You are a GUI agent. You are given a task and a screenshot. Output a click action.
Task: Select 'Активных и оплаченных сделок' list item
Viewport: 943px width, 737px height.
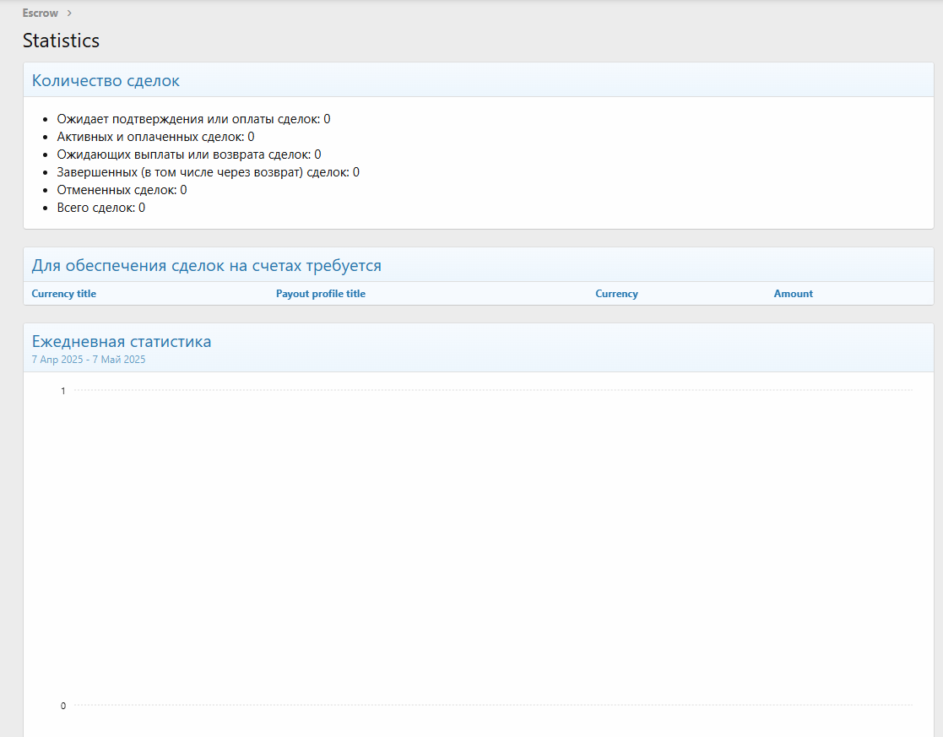[x=155, y=137]
